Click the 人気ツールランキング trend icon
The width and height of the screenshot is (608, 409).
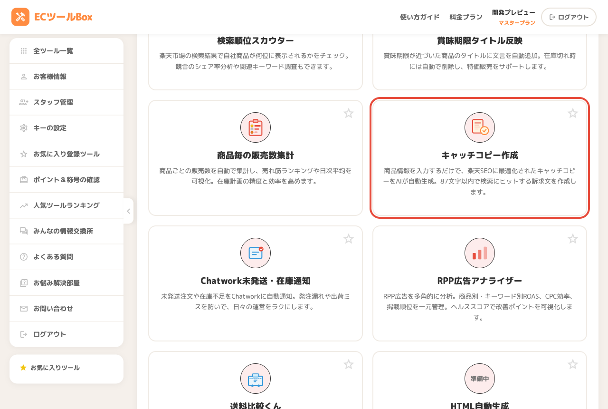[24, 205]
